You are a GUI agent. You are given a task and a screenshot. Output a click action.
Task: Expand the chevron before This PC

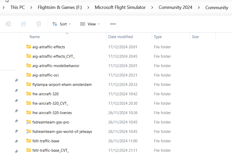[4, 7]
